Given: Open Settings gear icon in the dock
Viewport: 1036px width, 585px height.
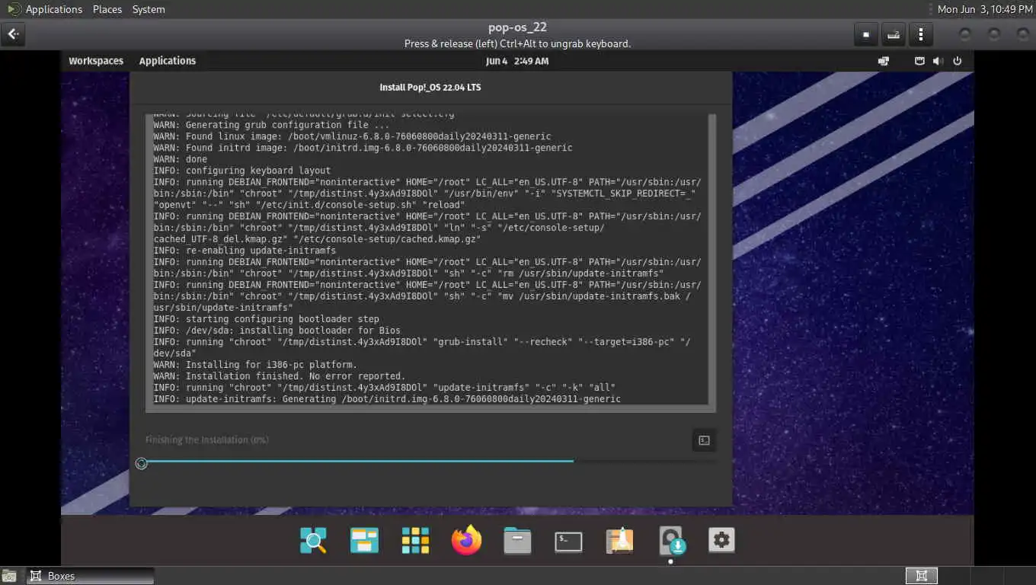Looking at the screenshot, I should tap(721, 541).
